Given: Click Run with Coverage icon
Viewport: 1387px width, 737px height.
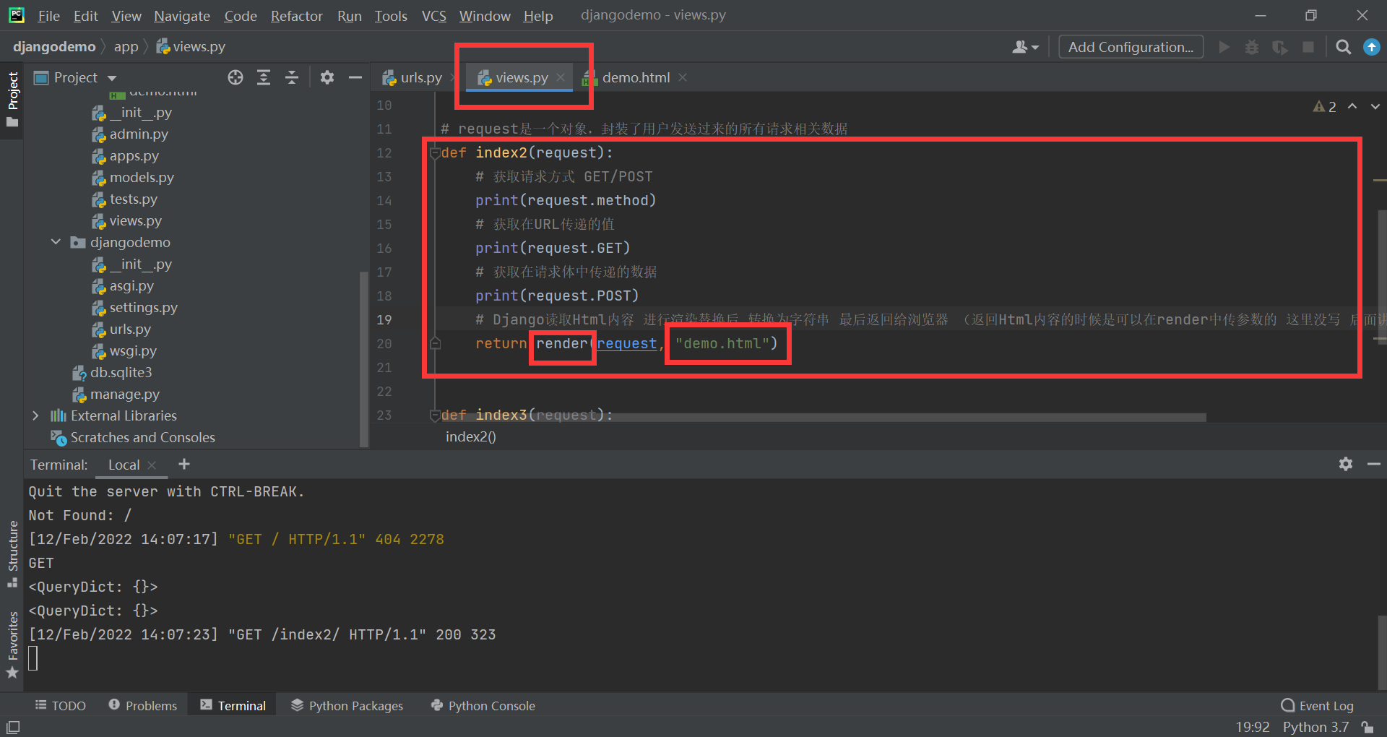Looking at the screenshot, I should click(1280, 47).
